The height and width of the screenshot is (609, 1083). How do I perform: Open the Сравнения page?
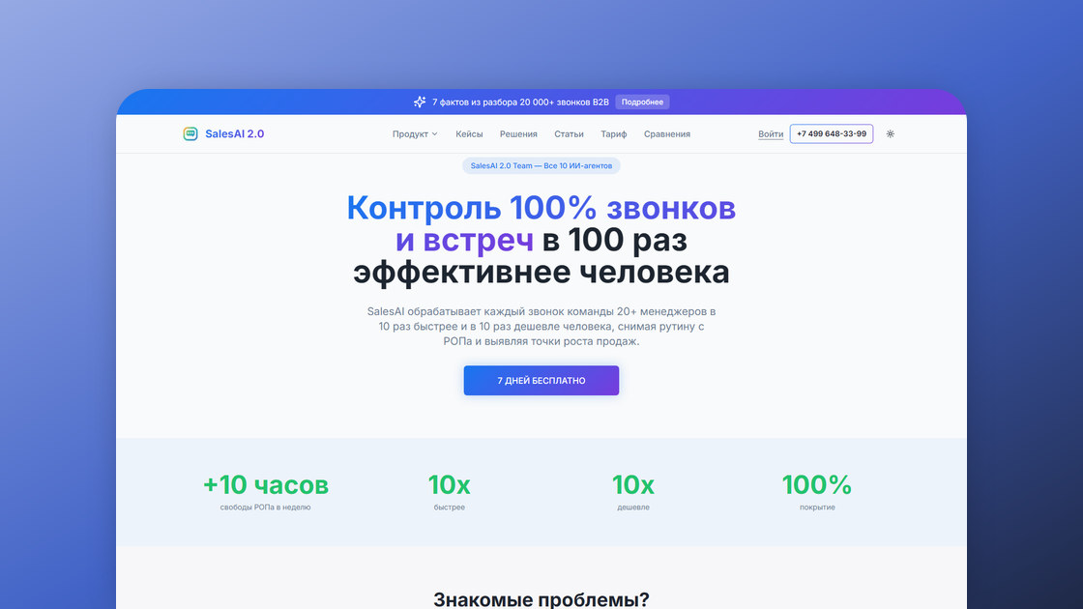point(666,134)
